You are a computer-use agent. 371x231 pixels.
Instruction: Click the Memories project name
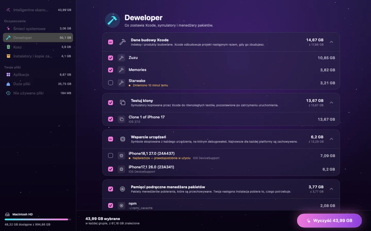(x=137, y=70)
